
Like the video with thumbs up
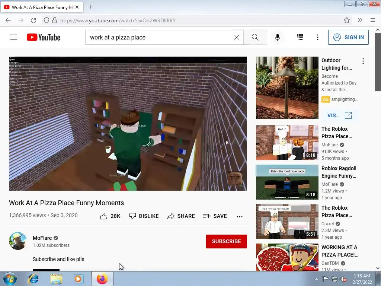(x=110, y=216)
